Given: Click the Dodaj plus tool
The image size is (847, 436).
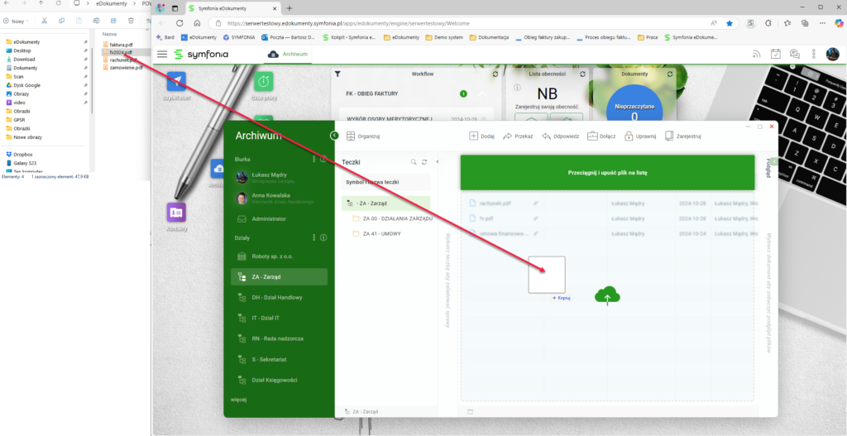Looking at the screenshot, I should [x=482, y=137].
